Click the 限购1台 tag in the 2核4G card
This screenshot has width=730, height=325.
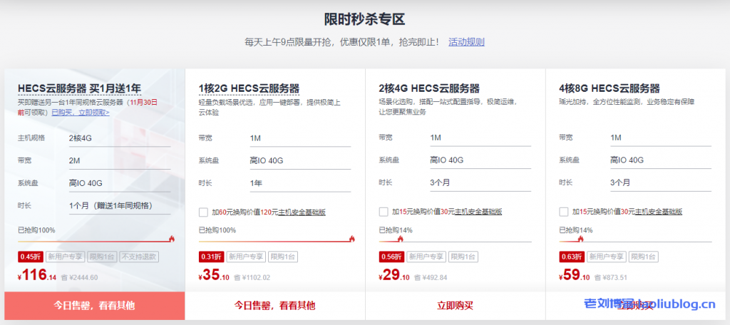tap(463, 257)
